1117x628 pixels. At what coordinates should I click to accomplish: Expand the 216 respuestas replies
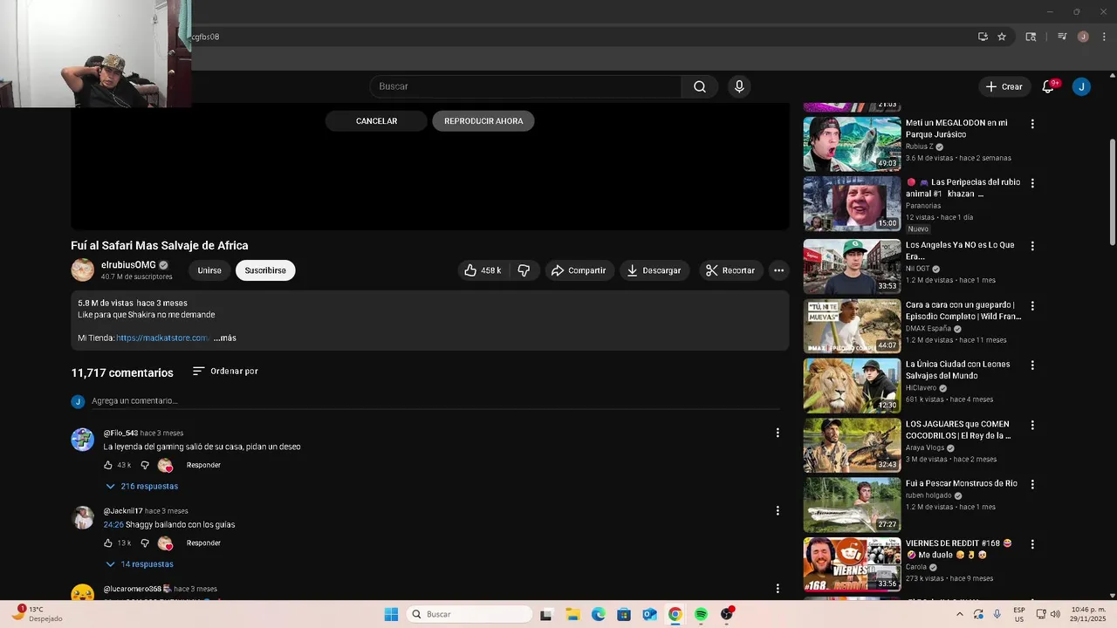tap(141, 486)
